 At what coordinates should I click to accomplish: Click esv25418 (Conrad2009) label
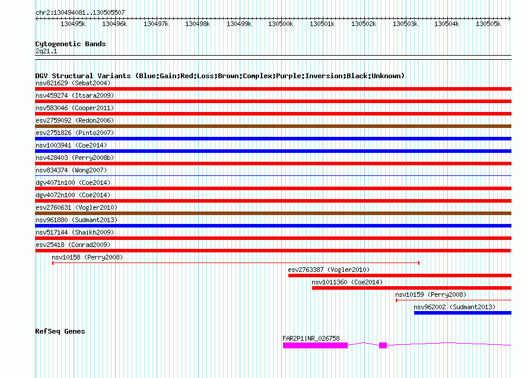pos(73,245)
